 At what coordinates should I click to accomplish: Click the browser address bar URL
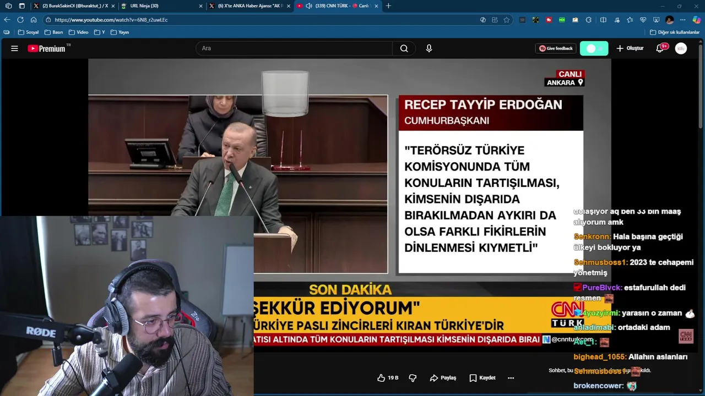coord(111,20)
